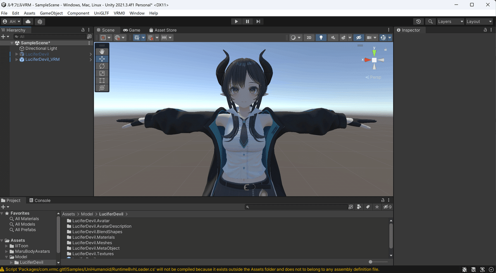Open the GameObject menu
The height and width of the screenshot is (273, 496).
click(51, 13)
